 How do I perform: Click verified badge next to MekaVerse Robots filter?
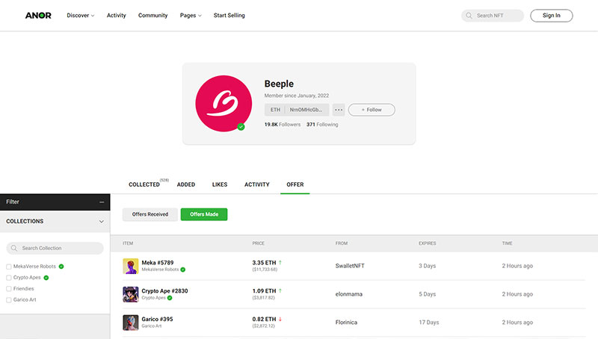61,267
